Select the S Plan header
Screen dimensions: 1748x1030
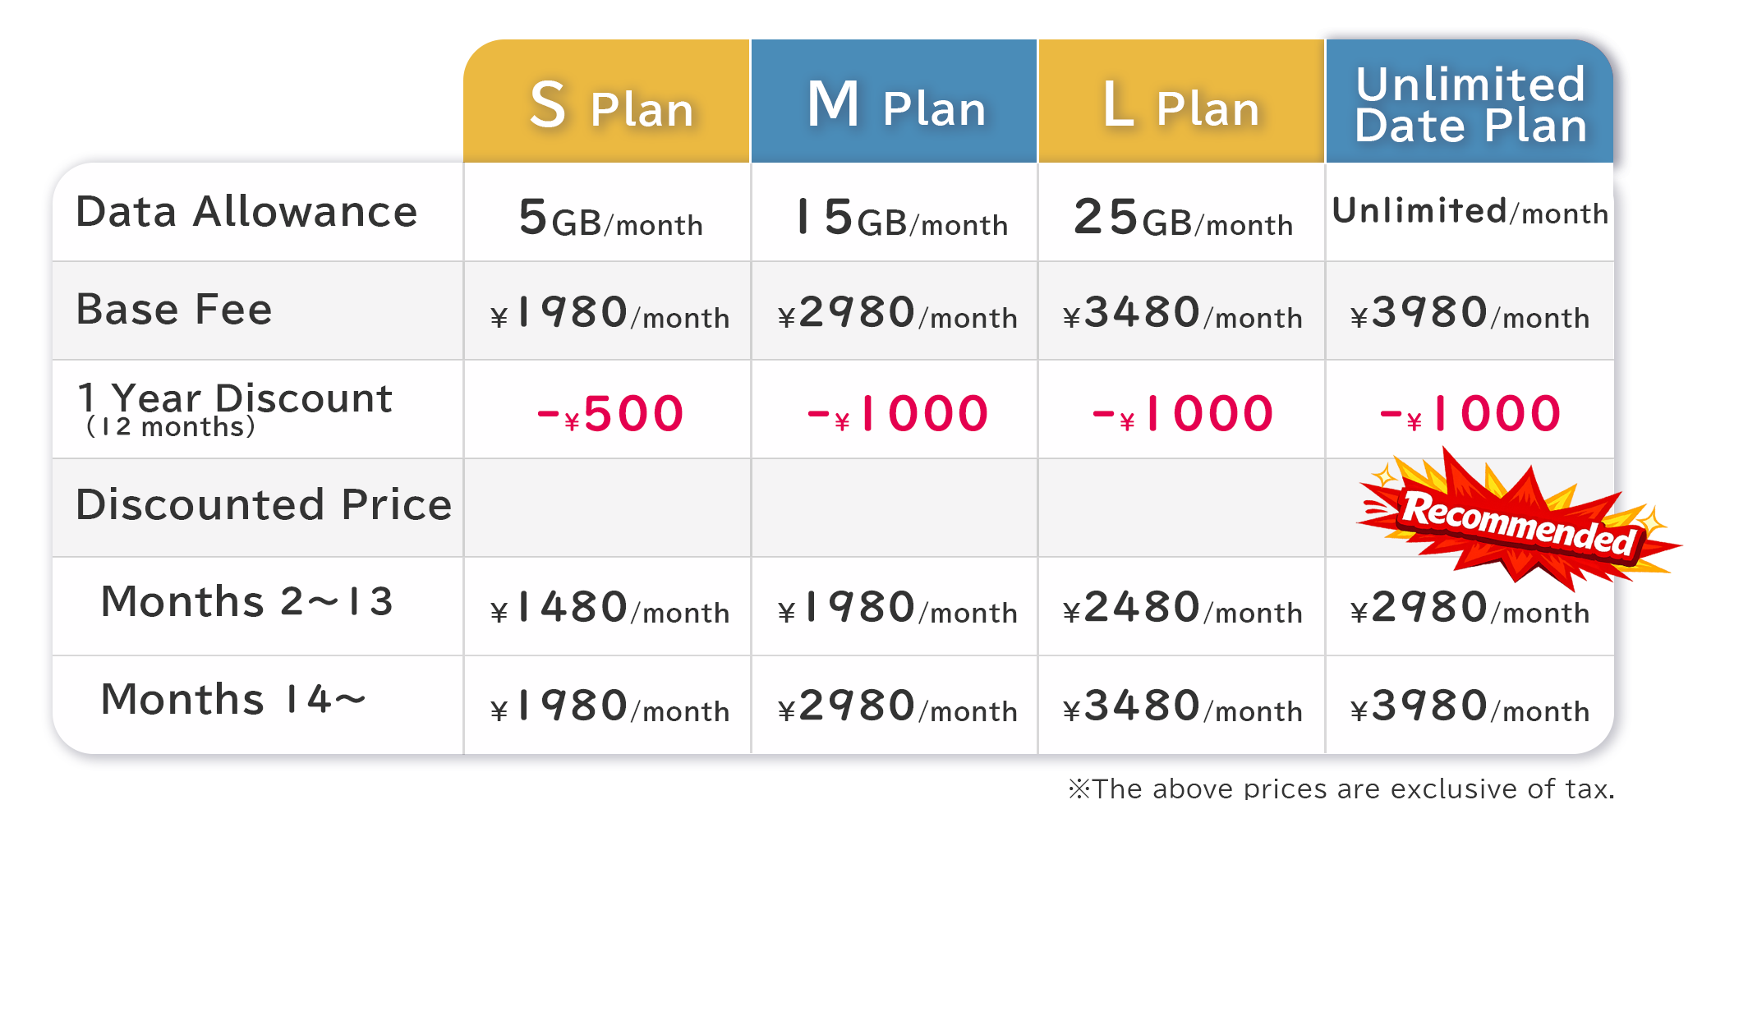[x=607, y=101]
